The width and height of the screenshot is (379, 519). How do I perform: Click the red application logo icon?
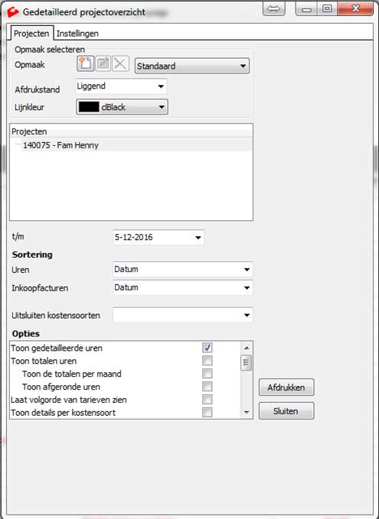13,12
